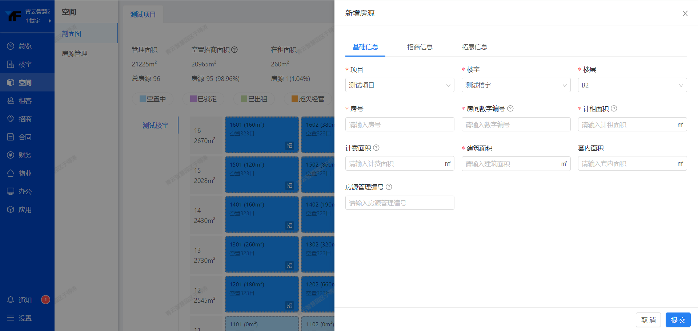Click help icon beside 计租面积 label

coord(614,109)
